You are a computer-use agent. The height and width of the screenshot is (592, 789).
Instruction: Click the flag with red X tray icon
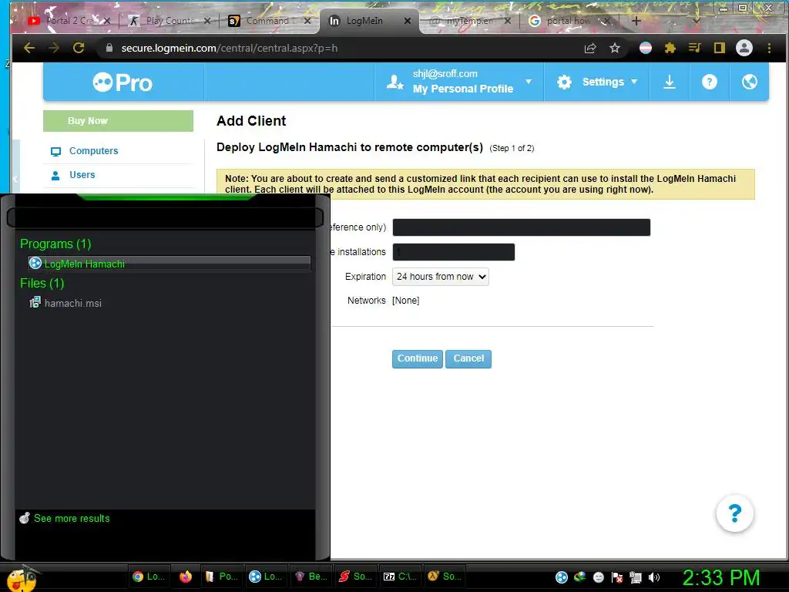(x=617, y=577)
